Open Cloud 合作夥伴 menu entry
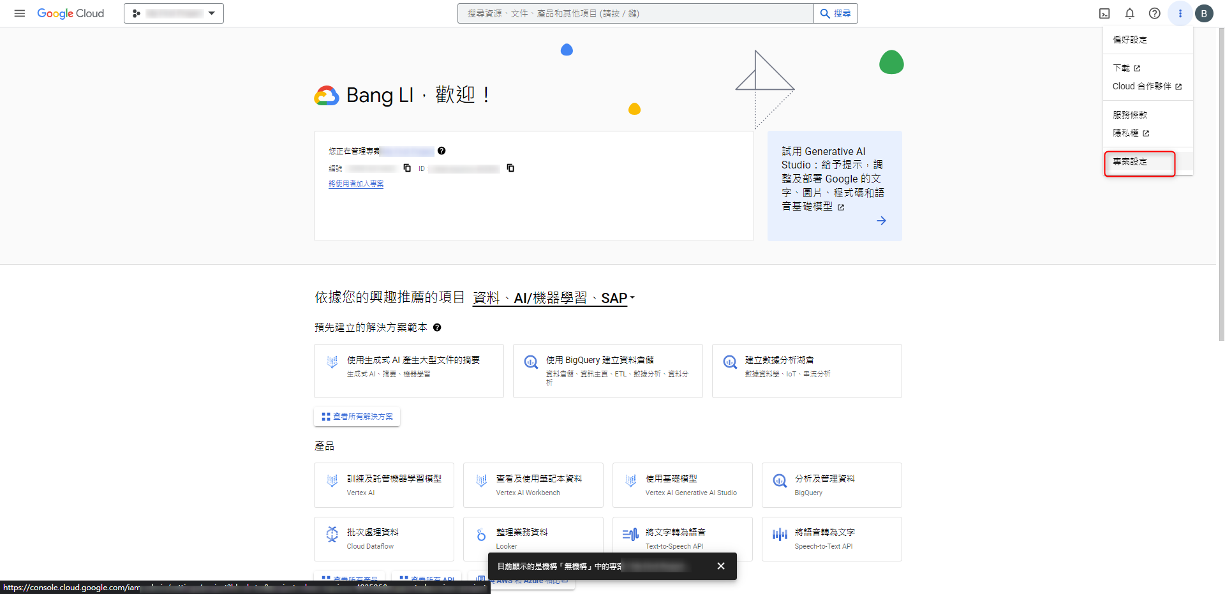1225x594 pixels. point(1148,86)
